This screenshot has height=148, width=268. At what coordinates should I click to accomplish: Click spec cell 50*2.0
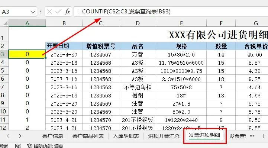click(181, 112)
